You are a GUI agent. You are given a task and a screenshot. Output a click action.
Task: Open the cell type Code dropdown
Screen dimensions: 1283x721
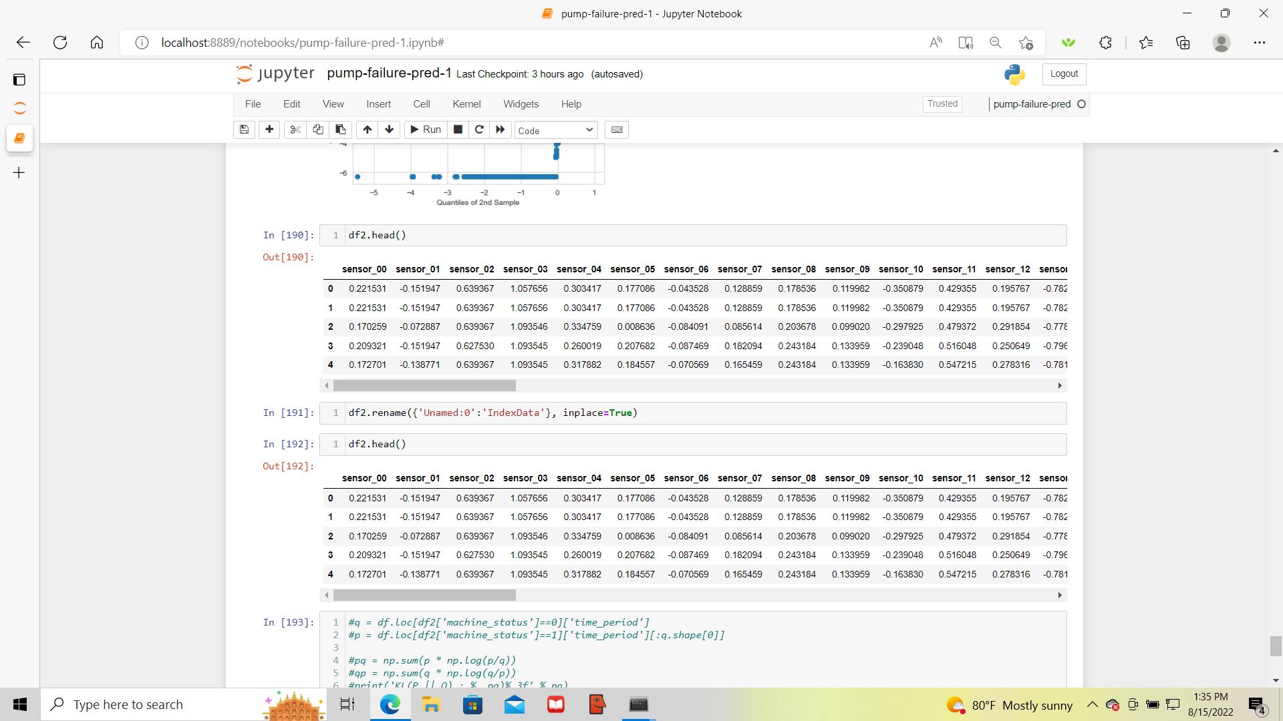(x=555, y=130)
